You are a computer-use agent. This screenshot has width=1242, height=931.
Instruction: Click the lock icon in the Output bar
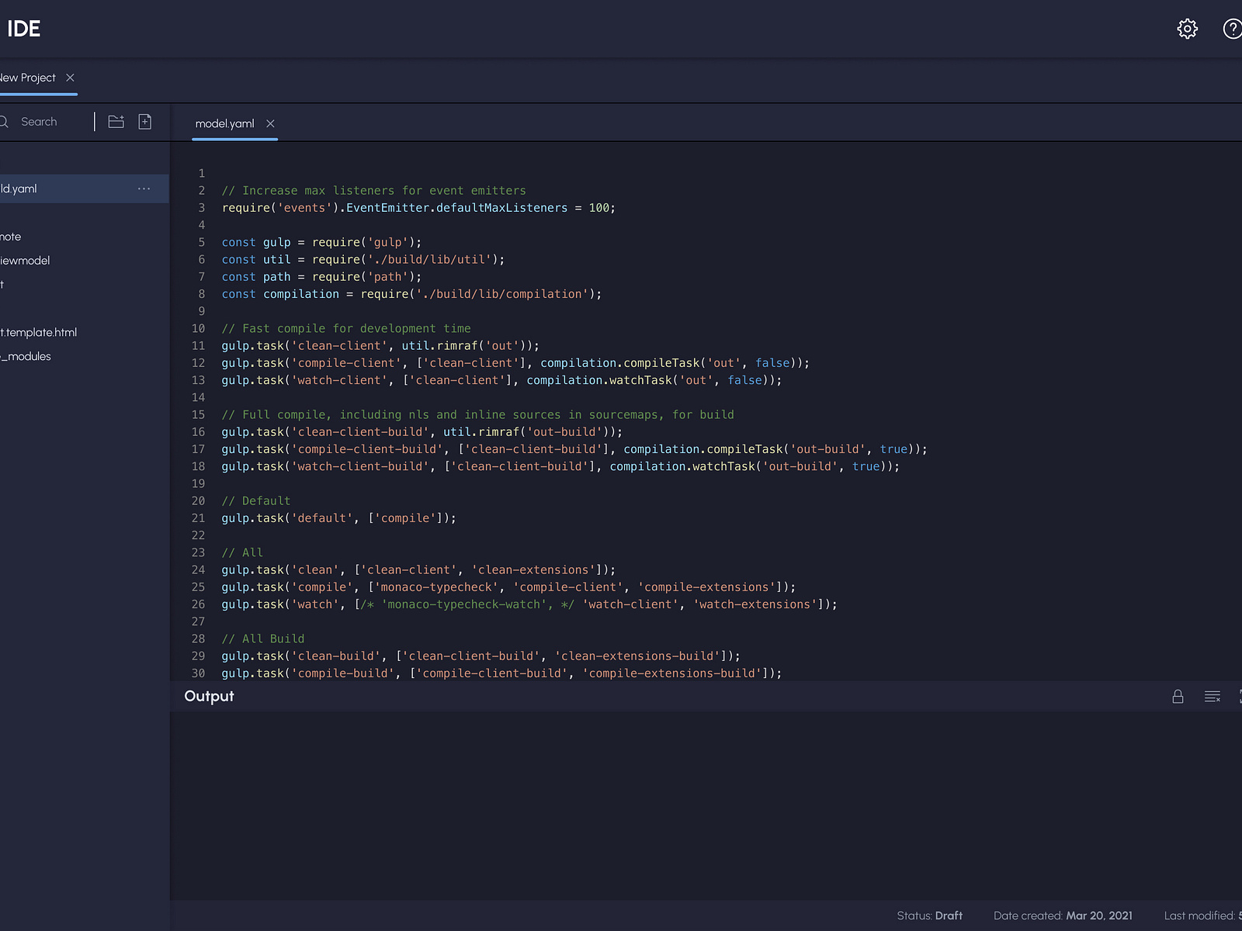[x=1178, y=697]
